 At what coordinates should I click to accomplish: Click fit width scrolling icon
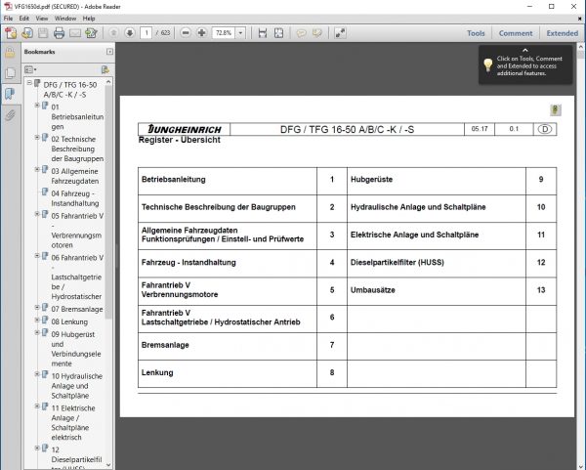point(263,33)
